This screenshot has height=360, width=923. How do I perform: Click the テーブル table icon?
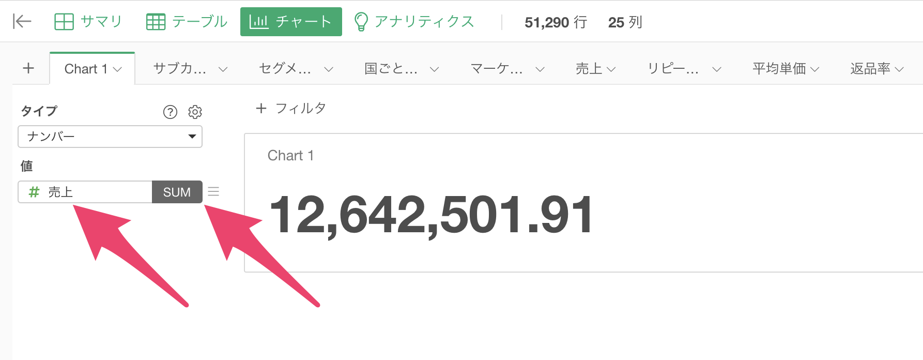coord(156,22)
